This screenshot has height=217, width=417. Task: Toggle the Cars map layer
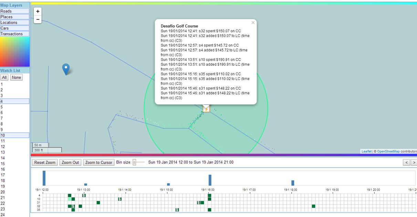[14, 28]
